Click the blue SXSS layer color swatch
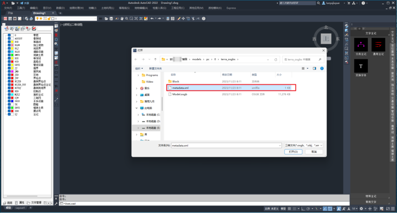 [x=12, y=101]
